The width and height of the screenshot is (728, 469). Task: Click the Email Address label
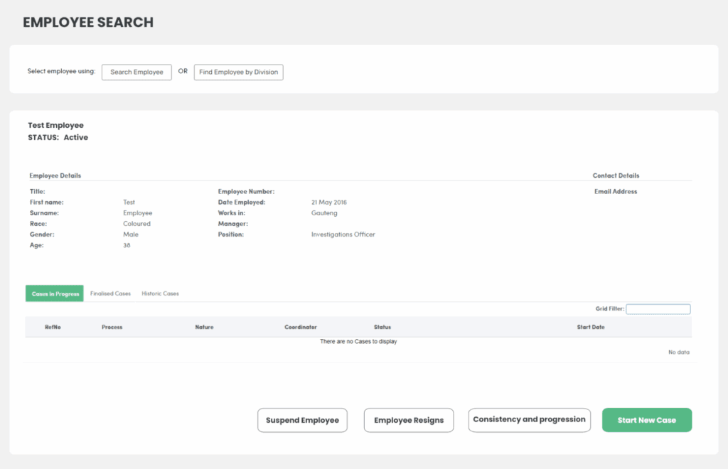coord(616,191)
